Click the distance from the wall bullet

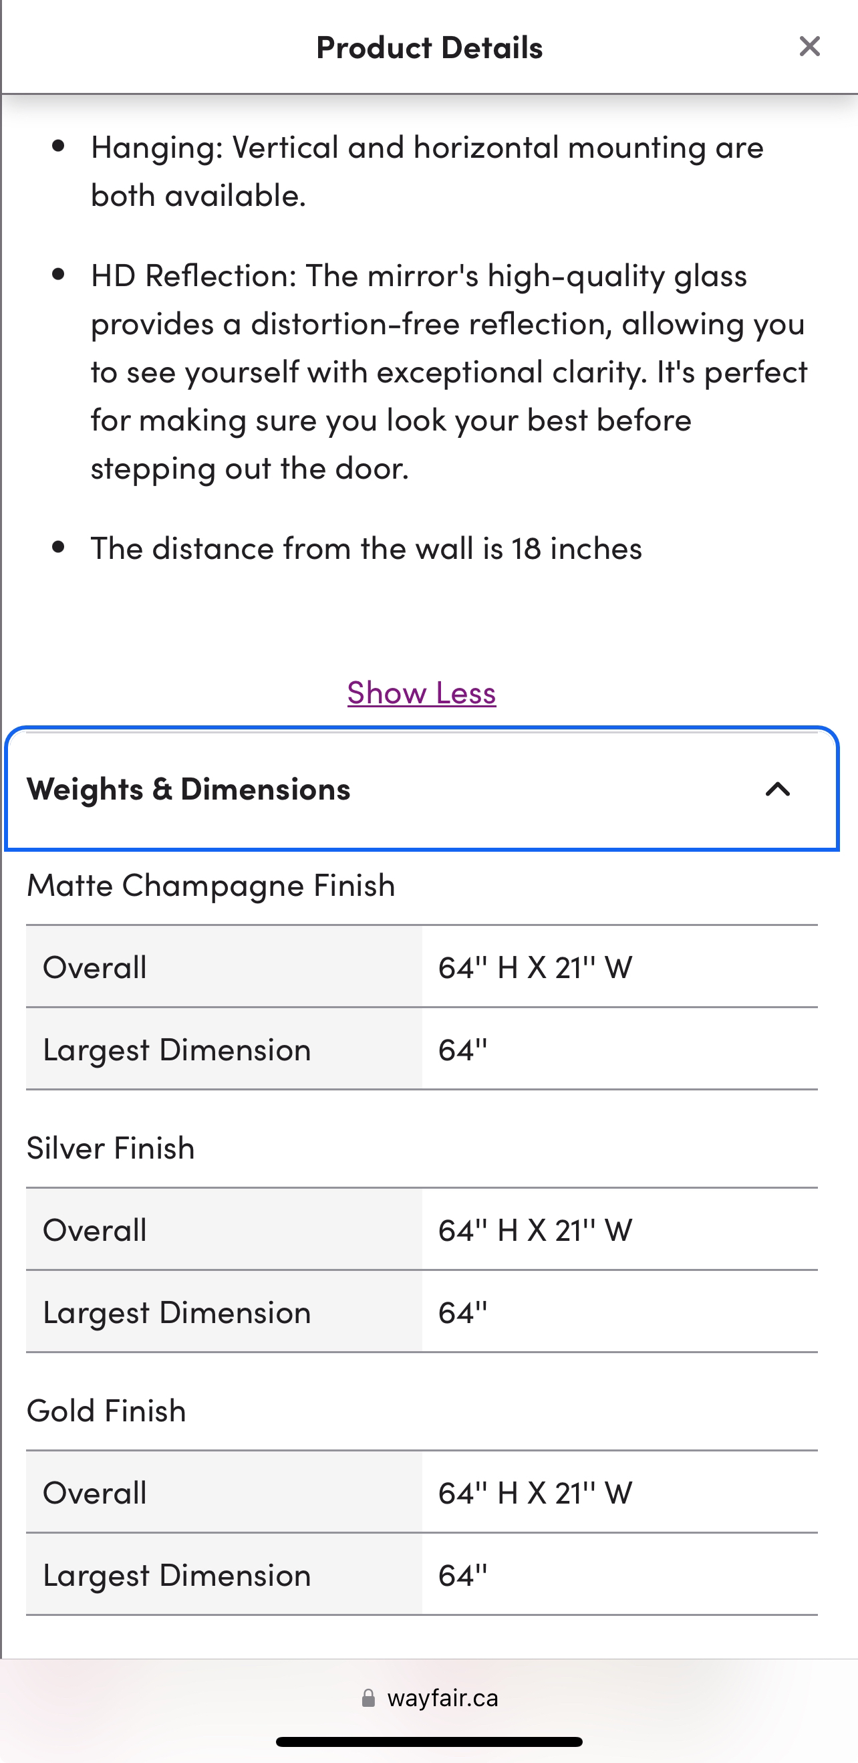tap(366, 548)
